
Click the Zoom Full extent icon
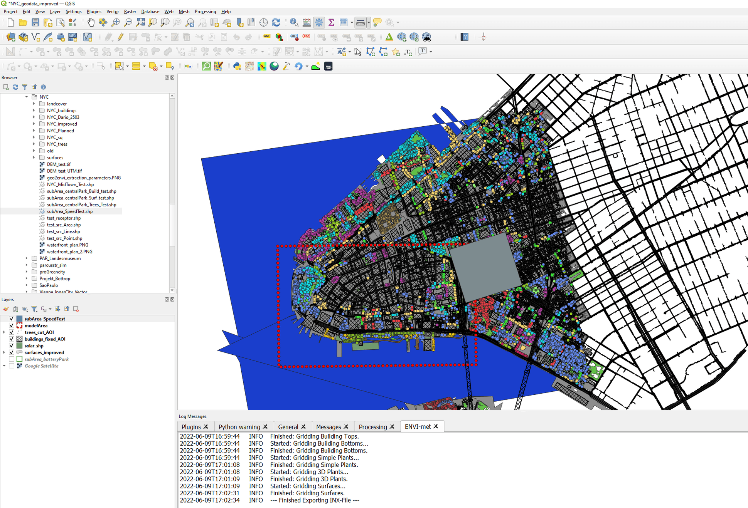(x=140, y=22)
